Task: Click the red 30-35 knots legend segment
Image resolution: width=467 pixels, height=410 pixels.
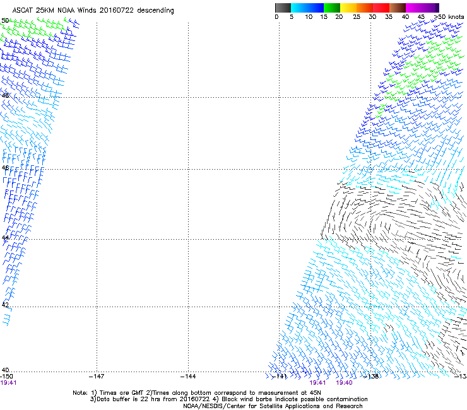Action: pos(381,8)
